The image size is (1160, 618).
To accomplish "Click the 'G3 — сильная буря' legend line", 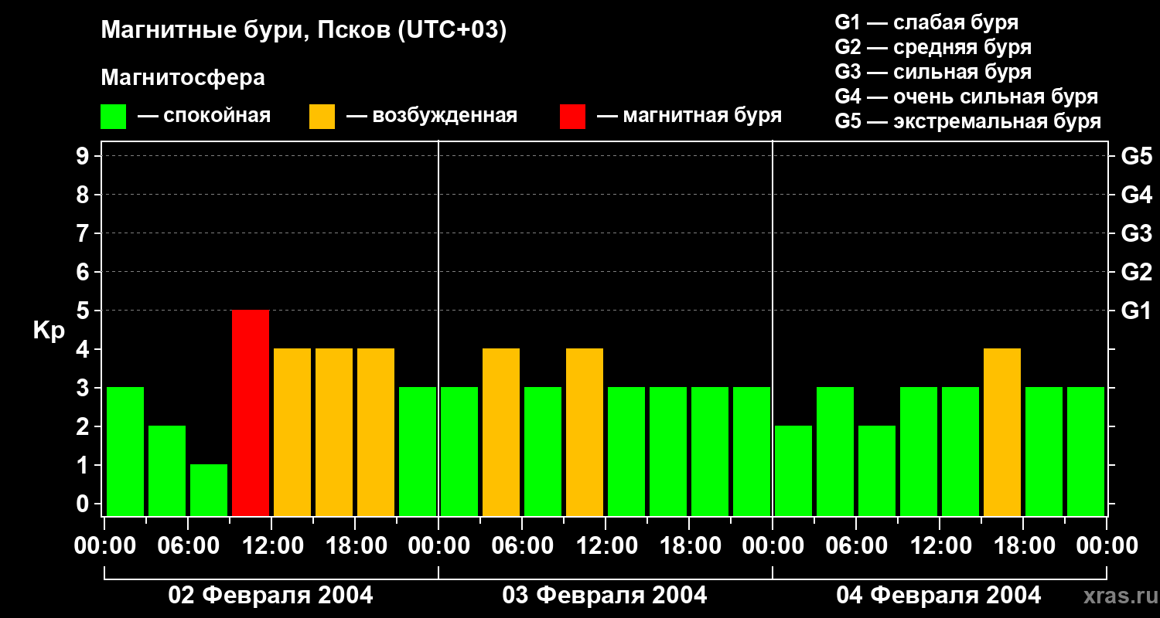I will (x=933, y=72).
